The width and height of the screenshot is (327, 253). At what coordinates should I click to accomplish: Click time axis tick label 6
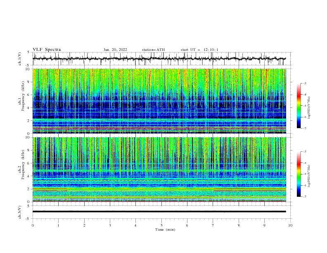point(187,225)
